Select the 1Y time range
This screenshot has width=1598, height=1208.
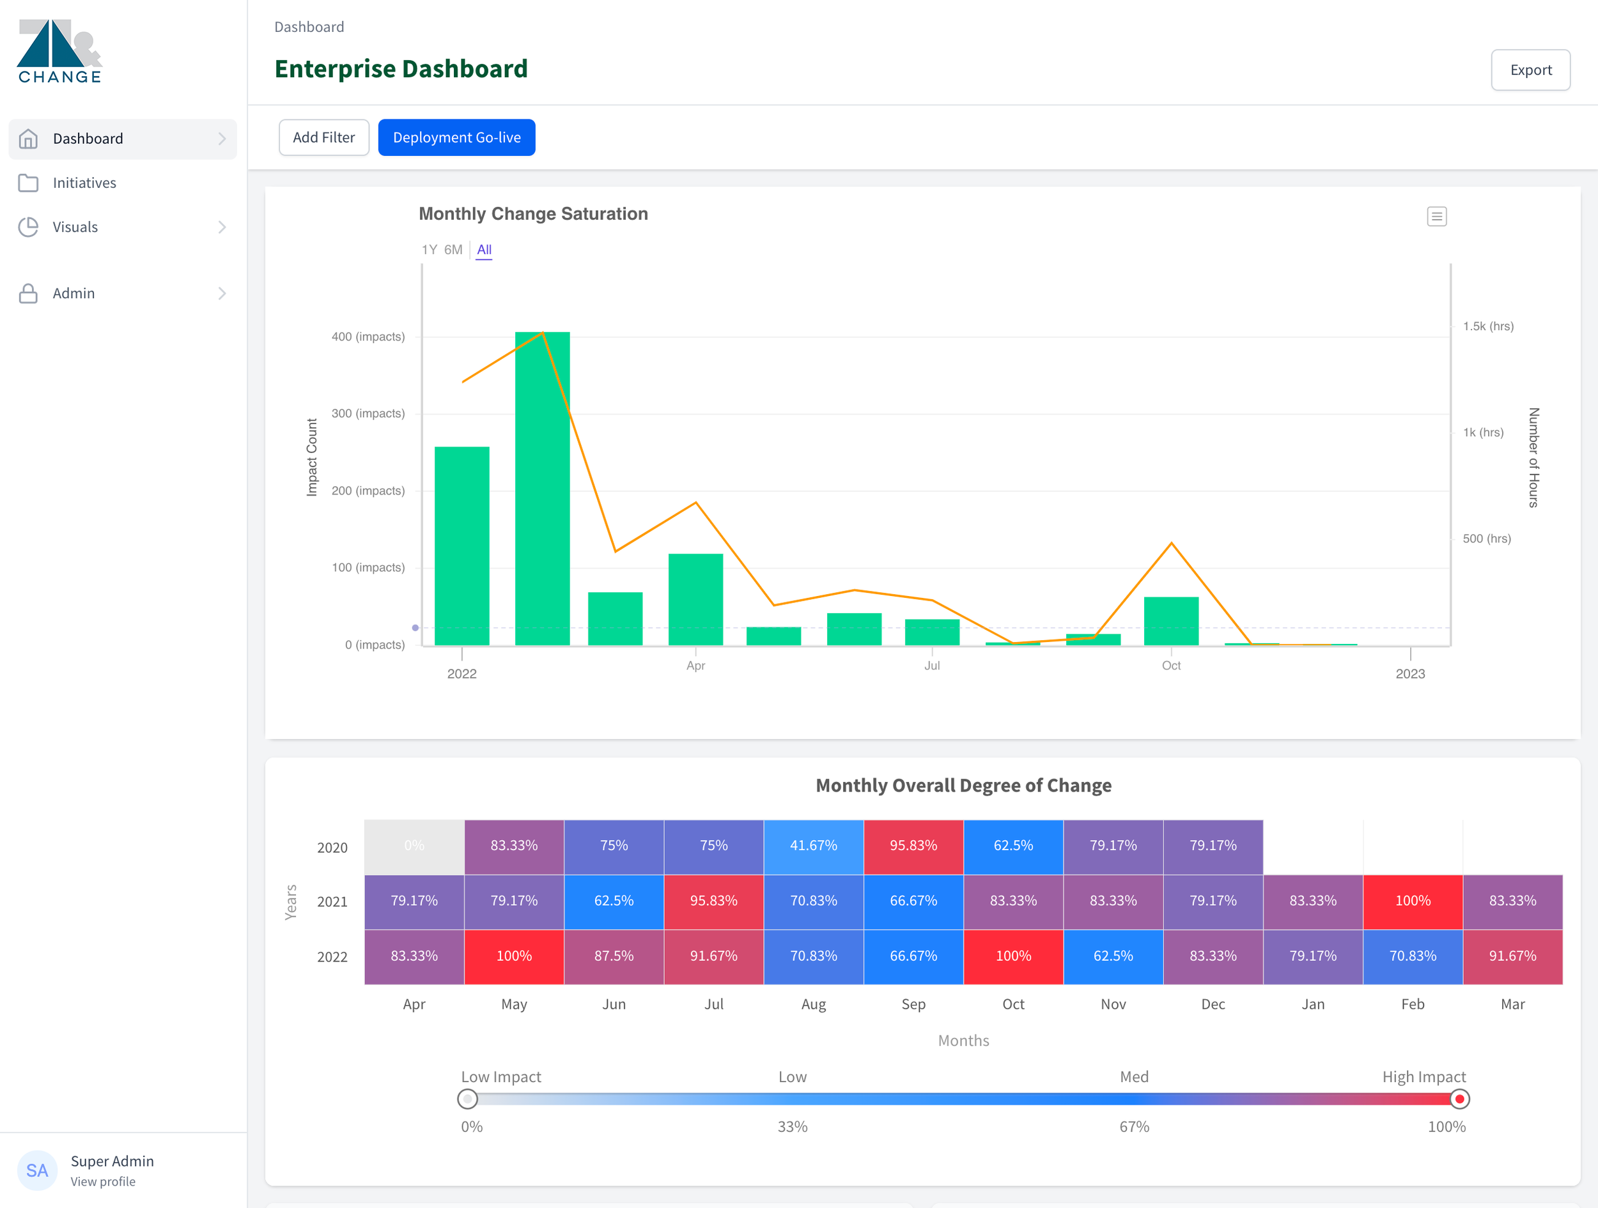(429, 250)
